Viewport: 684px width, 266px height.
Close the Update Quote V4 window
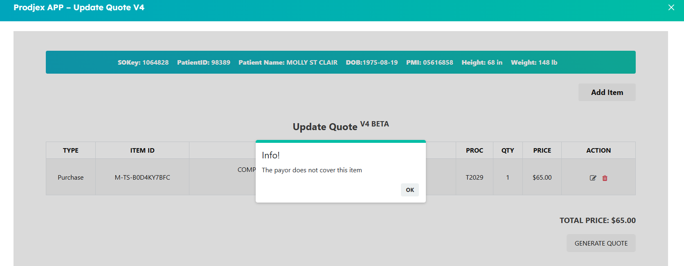click(671, 7)
